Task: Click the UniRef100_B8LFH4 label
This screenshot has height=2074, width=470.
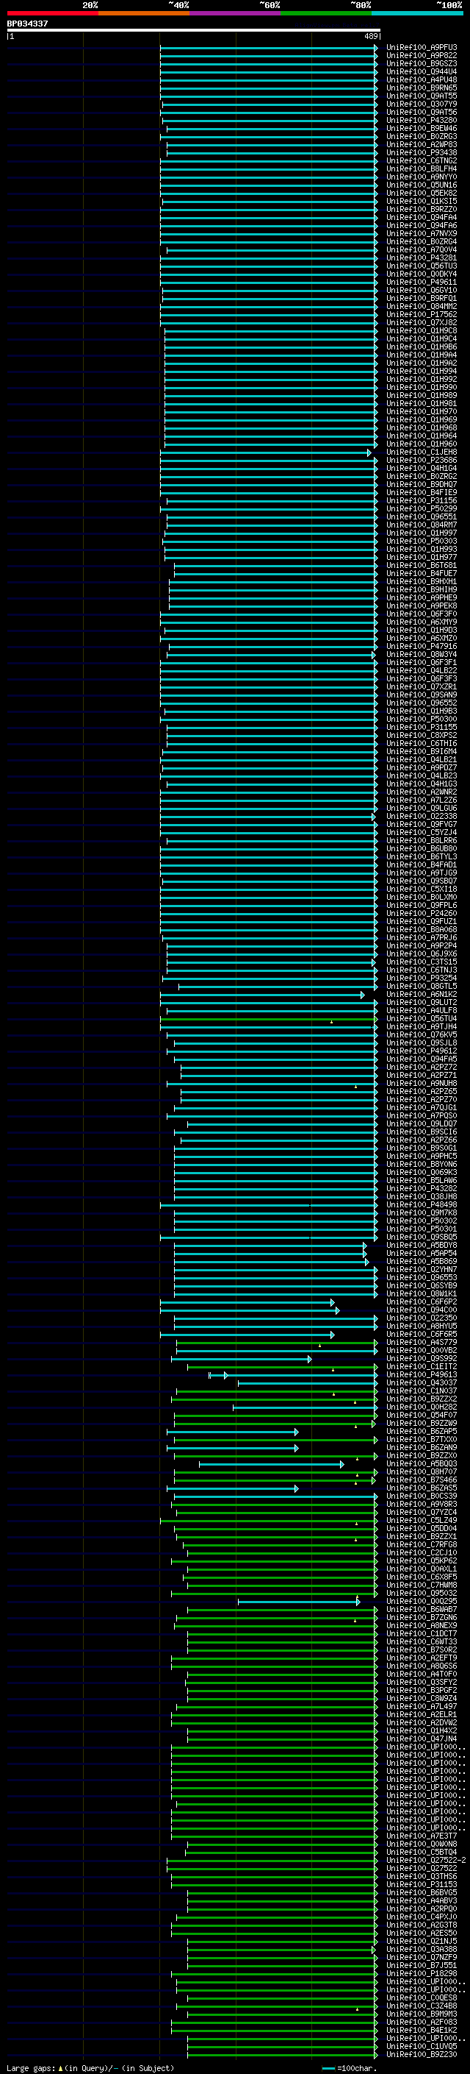Action: (x=422, y=169)
